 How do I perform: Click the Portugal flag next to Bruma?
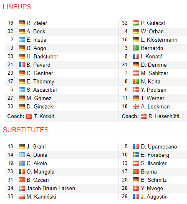136,171
